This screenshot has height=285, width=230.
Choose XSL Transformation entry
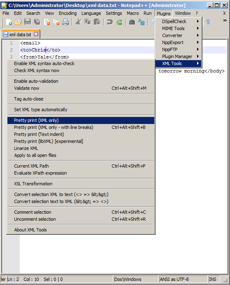click(81, 184)
